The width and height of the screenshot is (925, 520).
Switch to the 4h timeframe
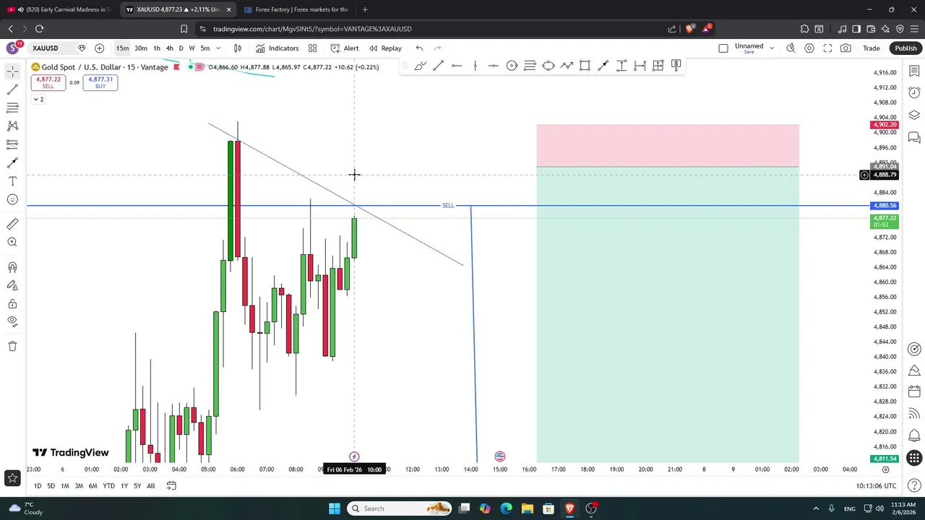tap(169, 48)
